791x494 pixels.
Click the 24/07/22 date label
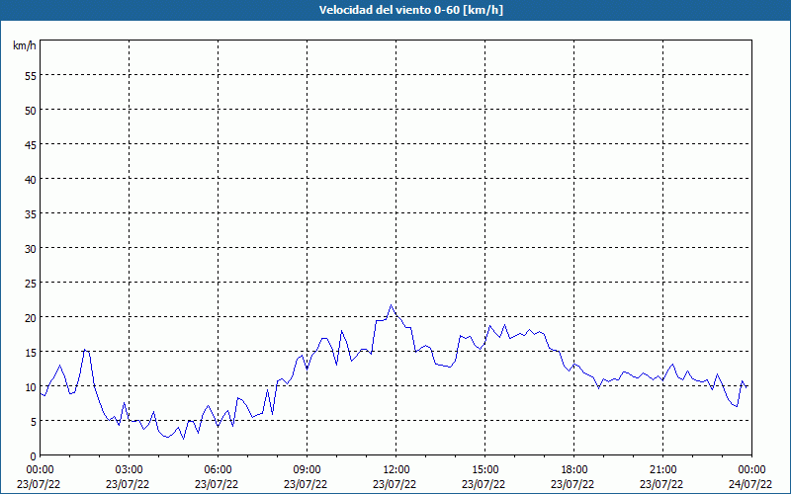[x=750, y=484]
